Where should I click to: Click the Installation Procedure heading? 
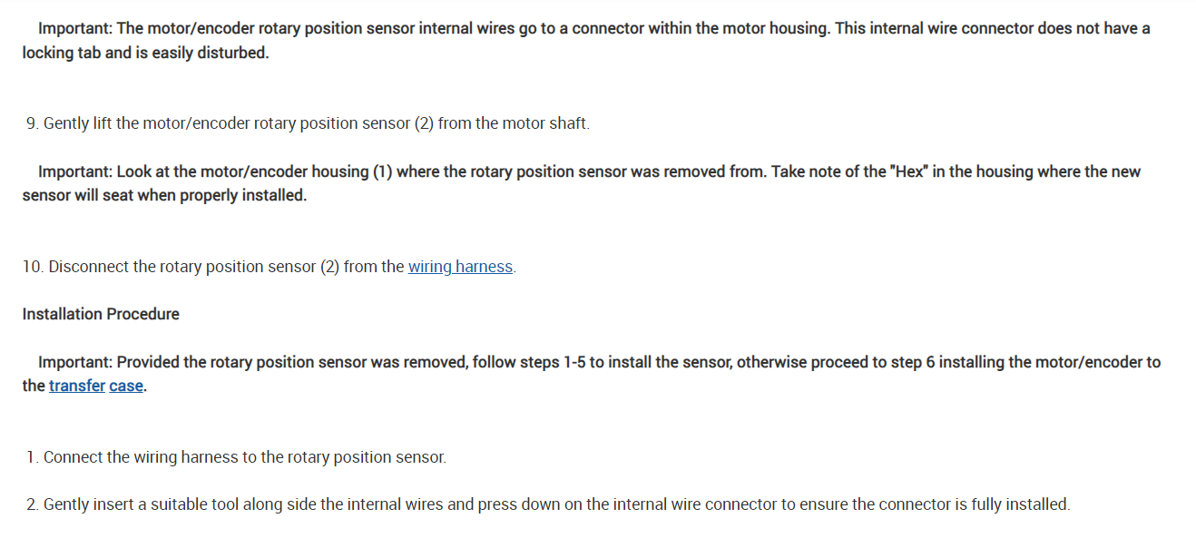[101, 314]
